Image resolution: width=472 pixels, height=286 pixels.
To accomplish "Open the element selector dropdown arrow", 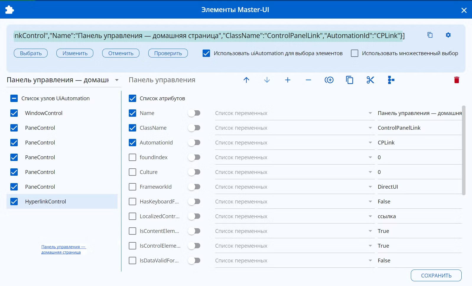I will (117, 80).
